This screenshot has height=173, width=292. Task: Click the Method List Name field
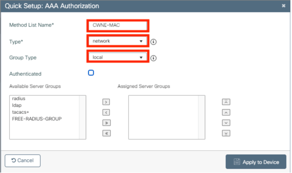[118, 25]
